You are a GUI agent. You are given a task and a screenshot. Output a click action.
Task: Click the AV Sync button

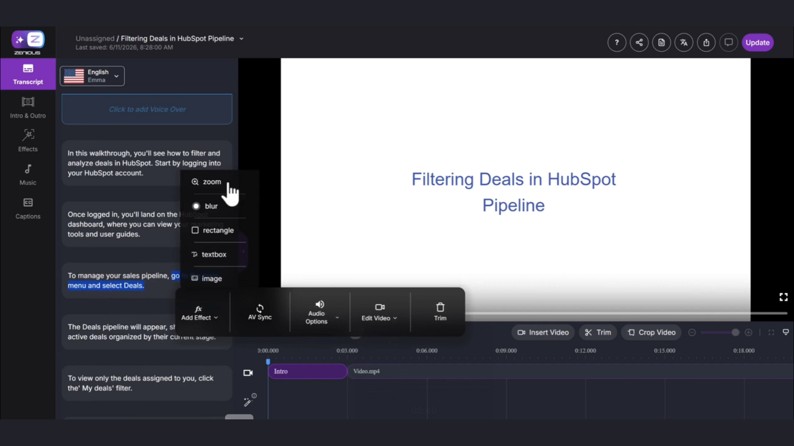pos(260,312)
